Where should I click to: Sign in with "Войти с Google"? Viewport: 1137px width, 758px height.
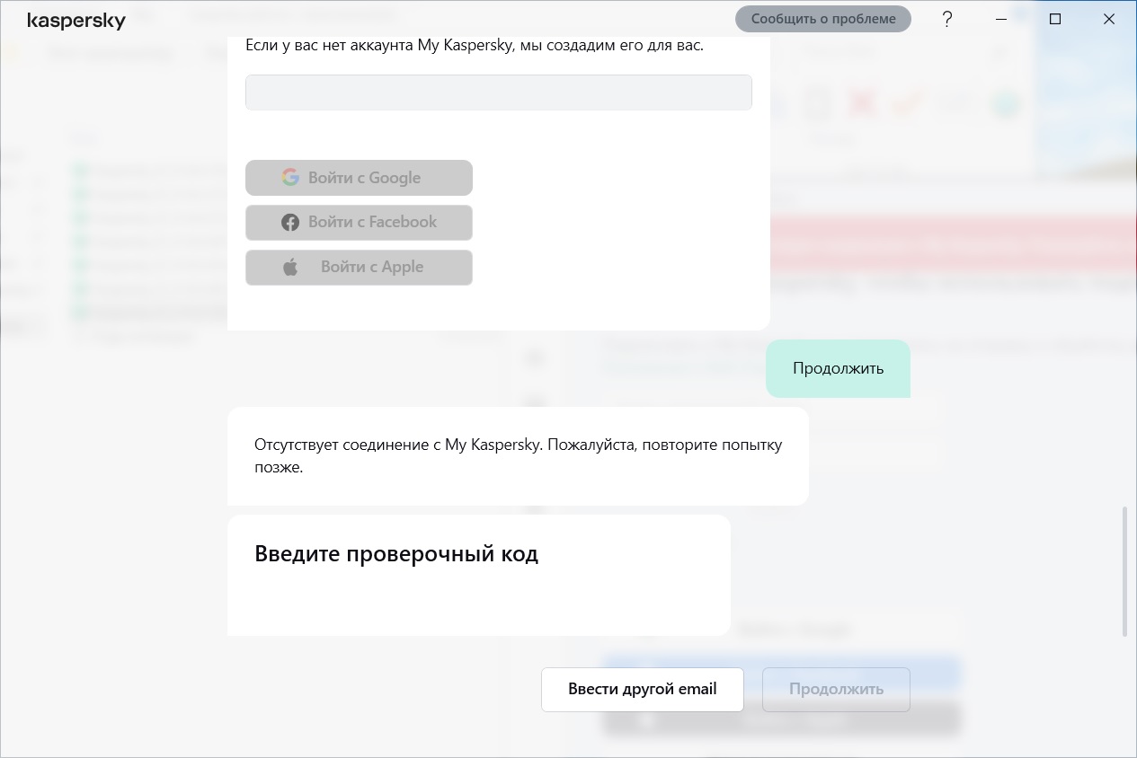click(x=359, y=178)
